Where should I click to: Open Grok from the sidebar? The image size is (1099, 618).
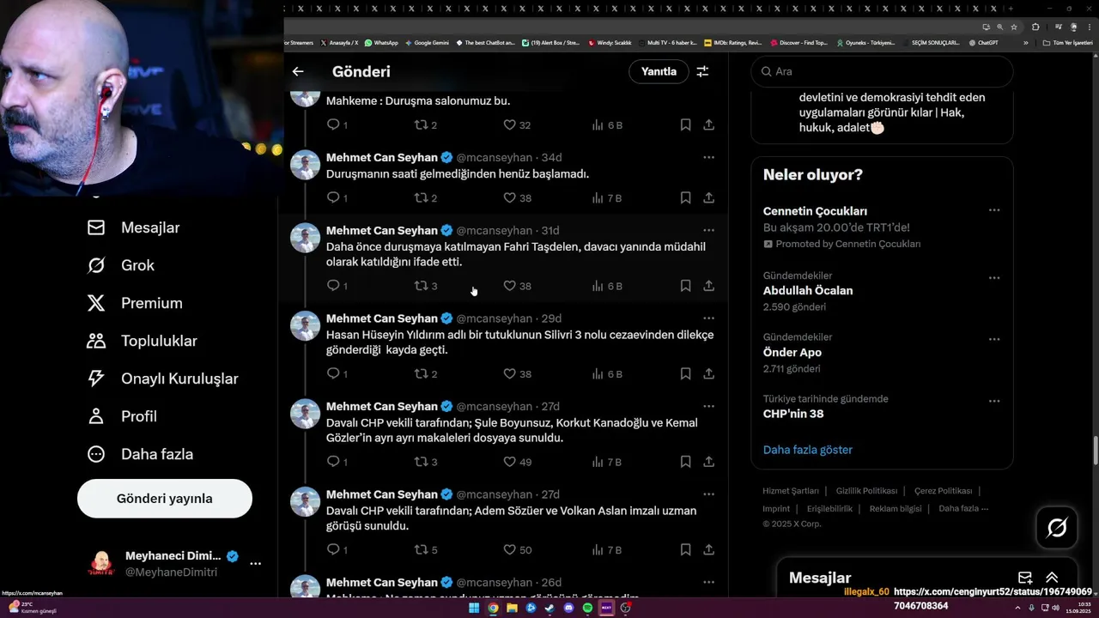pos(121,265)
